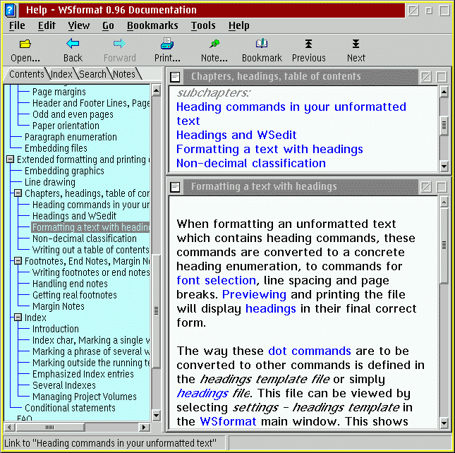Screen dimensions: 455x453
Task: Open the Previewing link
Action: tap(254, 294)
